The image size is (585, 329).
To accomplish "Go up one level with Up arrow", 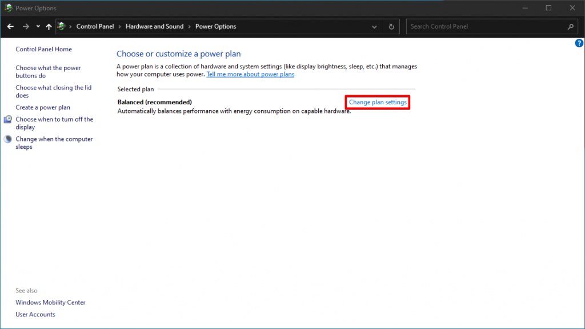I will coord(49,26).
